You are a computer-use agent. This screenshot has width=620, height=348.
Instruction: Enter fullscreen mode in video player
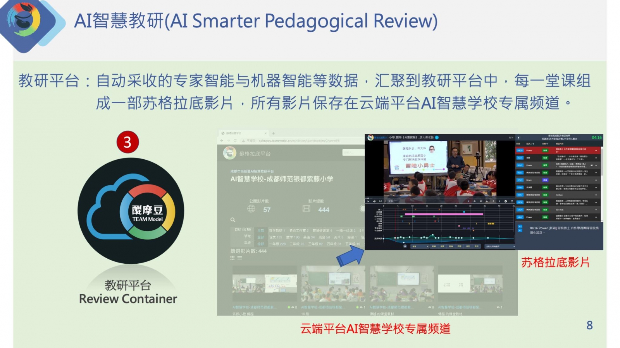click(511, 201)
